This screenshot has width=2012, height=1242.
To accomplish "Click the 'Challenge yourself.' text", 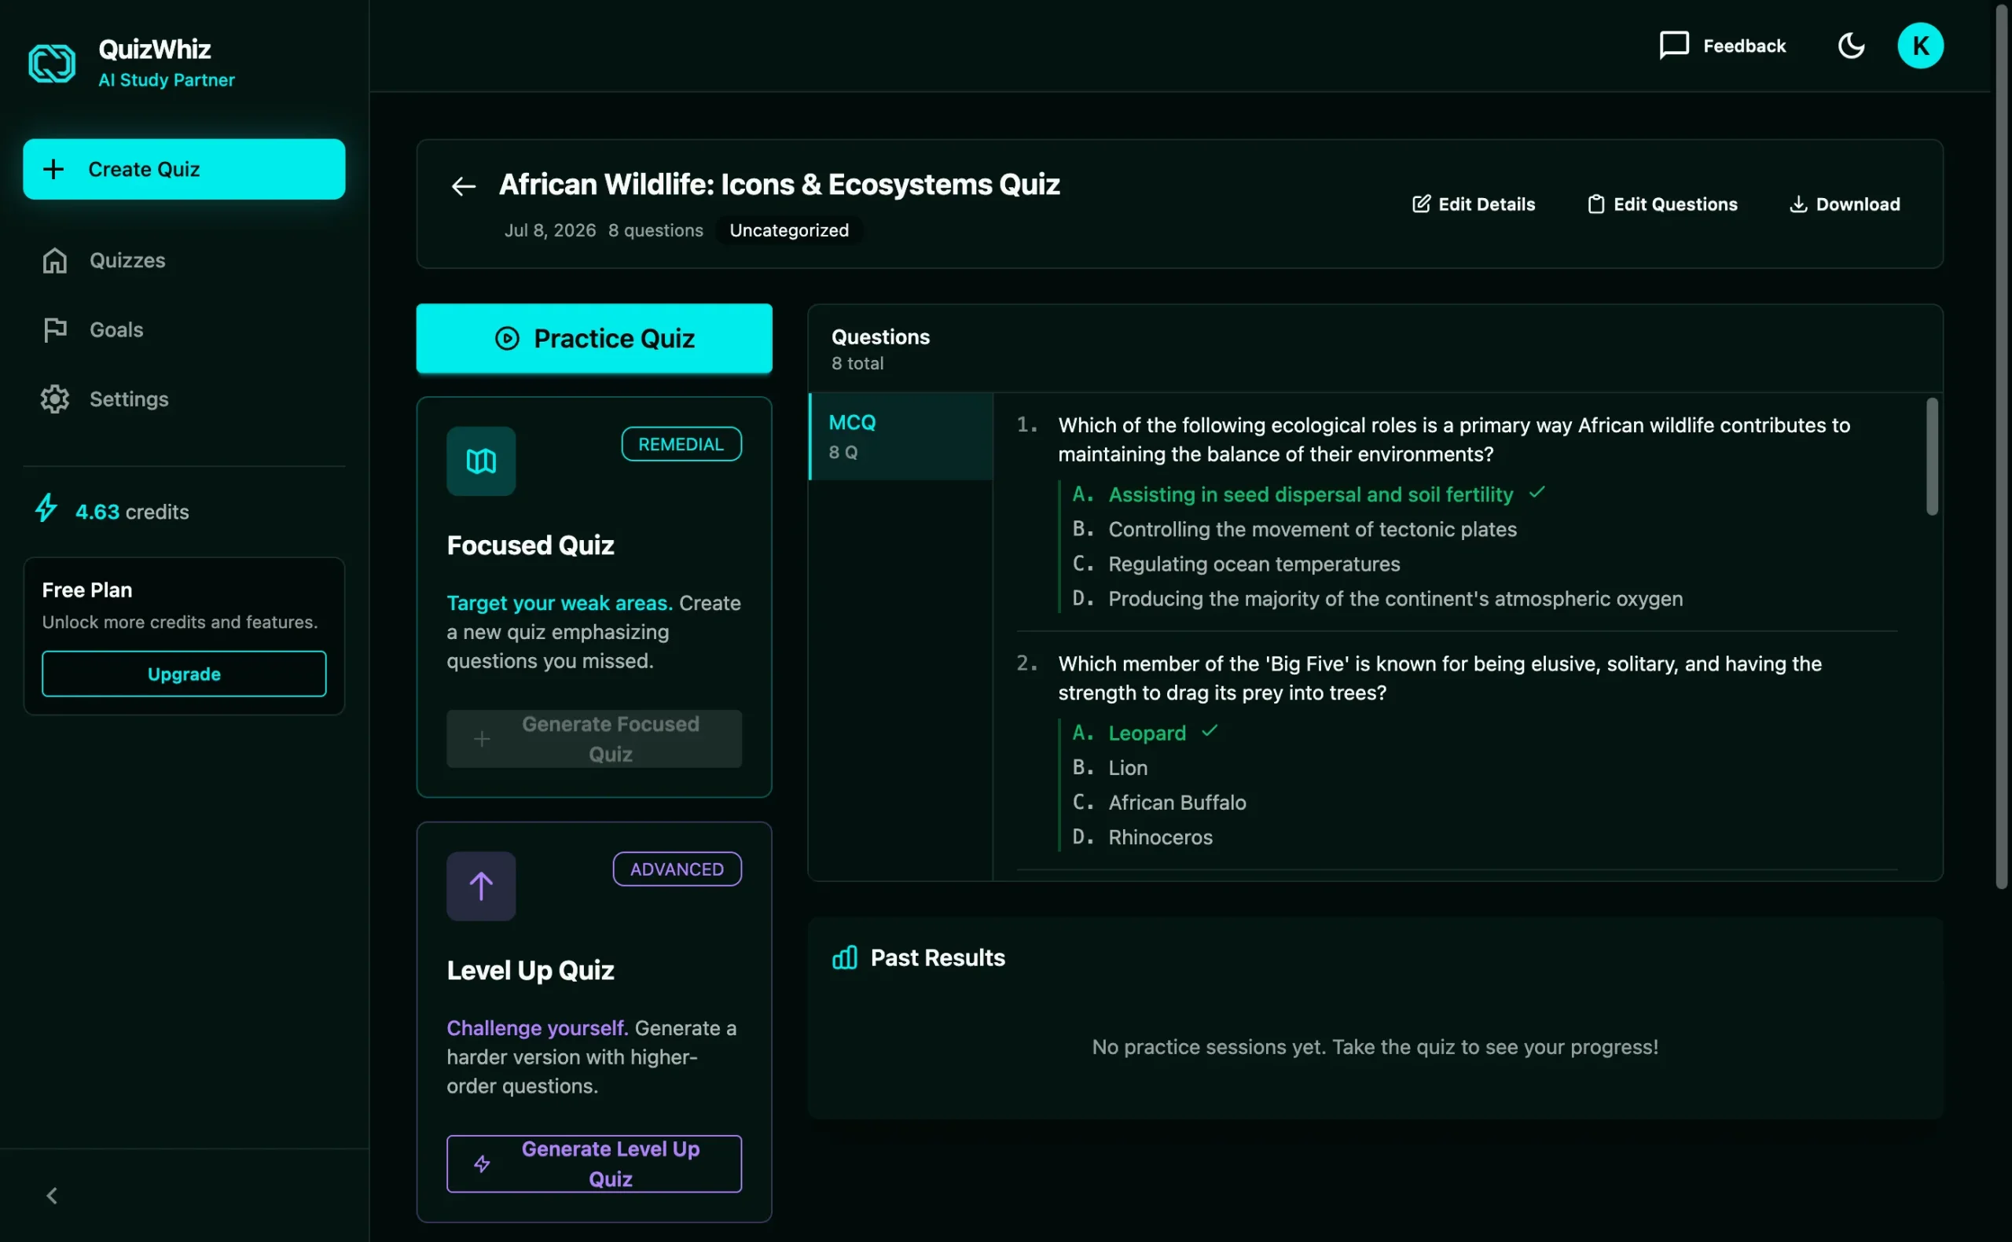I will tap(537, 1027).
